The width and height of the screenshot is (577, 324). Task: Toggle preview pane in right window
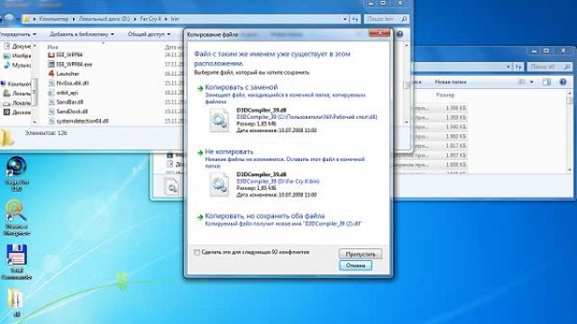tap(546, 82)
